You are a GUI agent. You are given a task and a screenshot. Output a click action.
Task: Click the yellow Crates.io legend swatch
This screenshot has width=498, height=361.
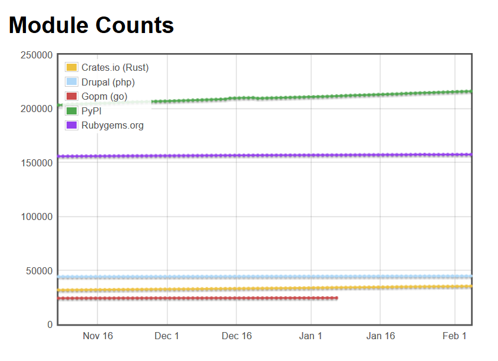tap(71, 67)
